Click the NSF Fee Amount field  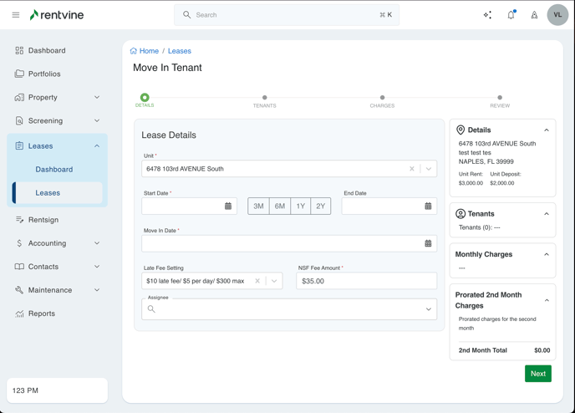tap(366, 281)
